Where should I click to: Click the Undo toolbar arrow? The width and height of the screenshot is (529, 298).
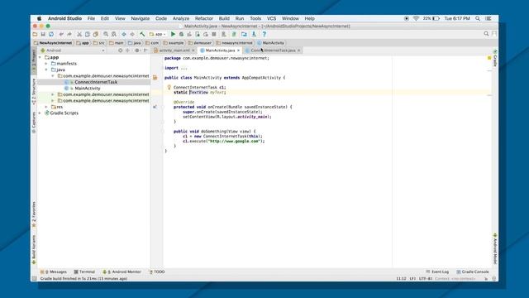[x=61, y=34]
